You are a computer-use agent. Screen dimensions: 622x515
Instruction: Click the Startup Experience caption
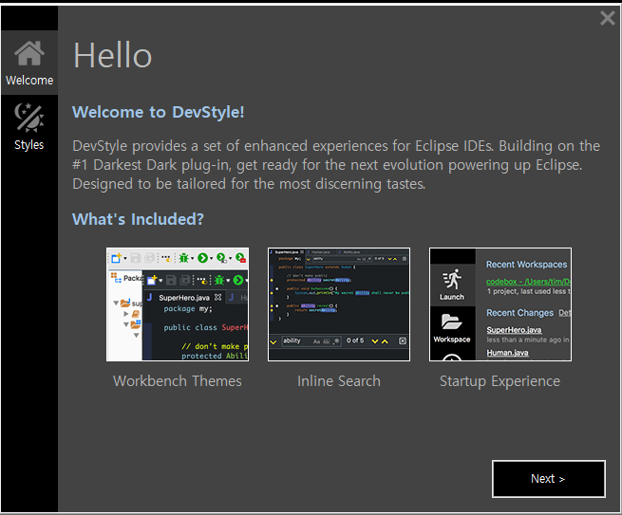click(499, 381)
